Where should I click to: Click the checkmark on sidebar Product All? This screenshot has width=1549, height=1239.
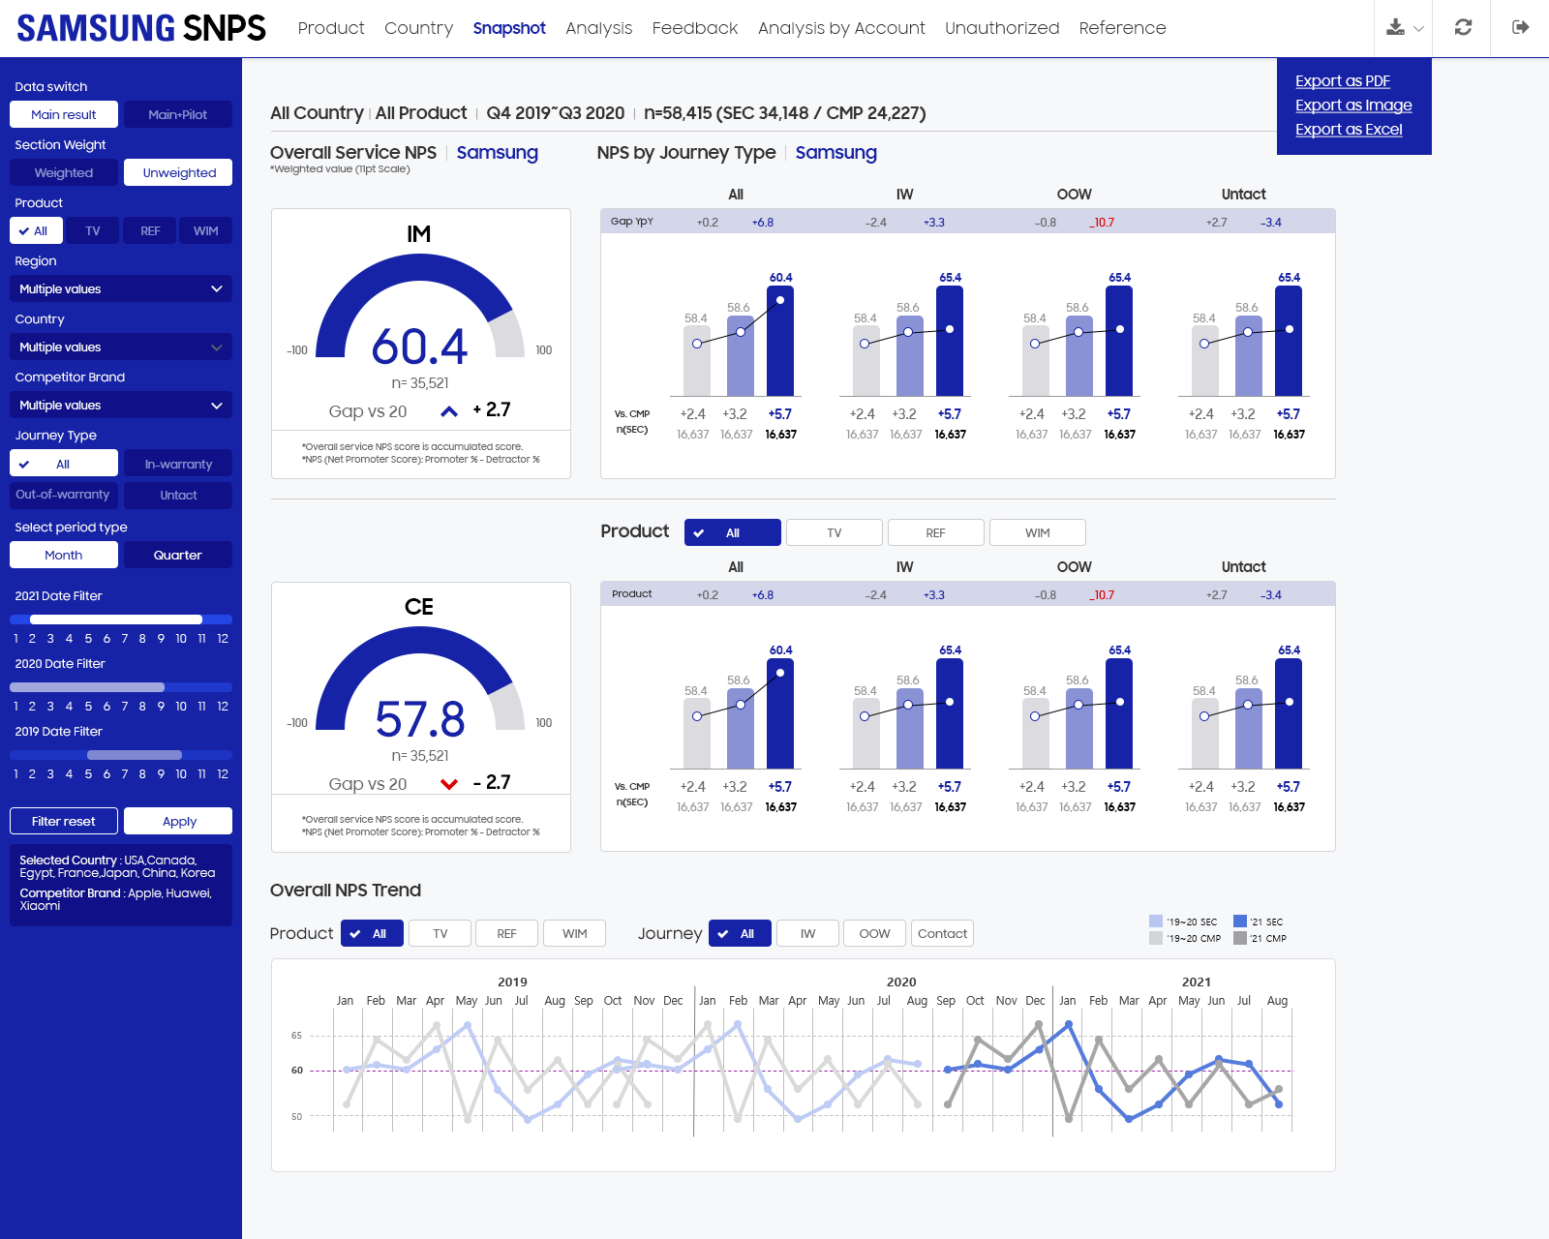point(23,231)
